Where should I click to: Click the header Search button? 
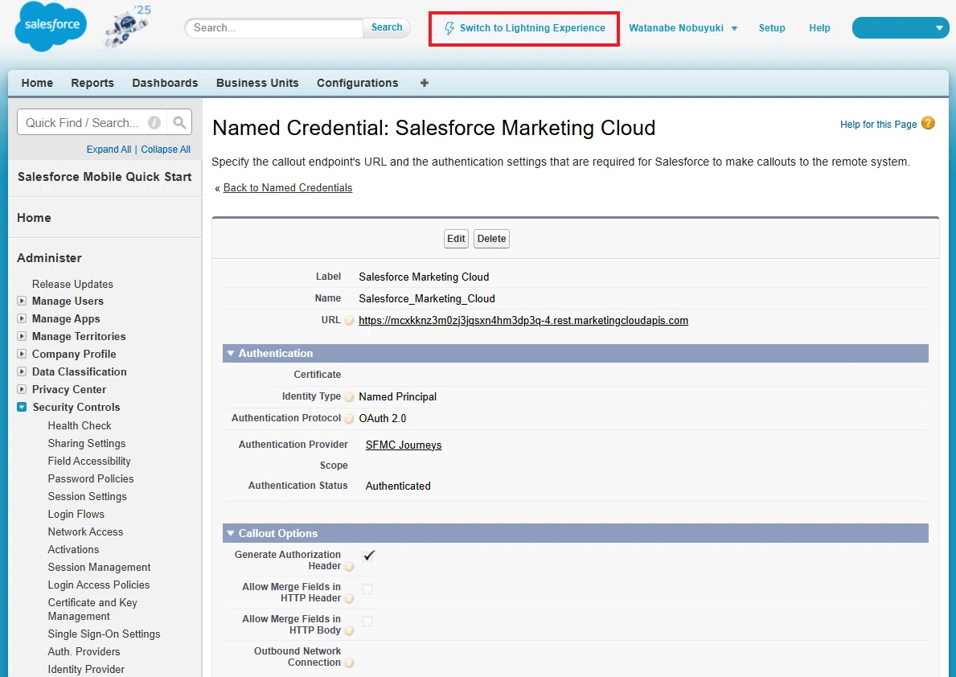(x=387, y=27)
